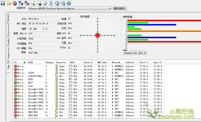Image resolution: width=201 pixels, height=122 pixels.
Task: Open the network adapter selection dropdown
Action: (70, 8)
